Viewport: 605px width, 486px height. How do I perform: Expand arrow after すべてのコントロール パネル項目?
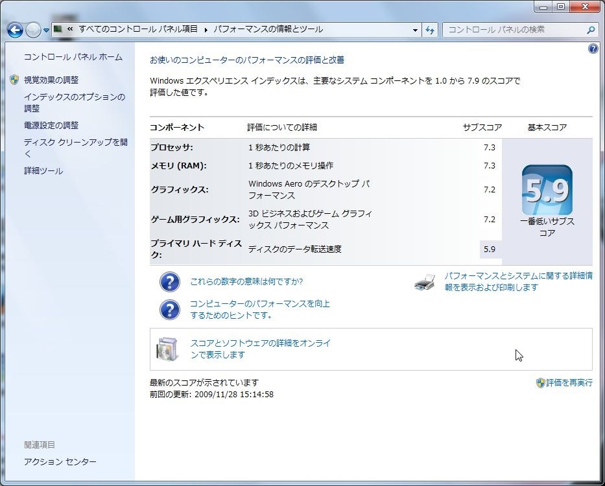pyautogui.click(x=206, y=30)
